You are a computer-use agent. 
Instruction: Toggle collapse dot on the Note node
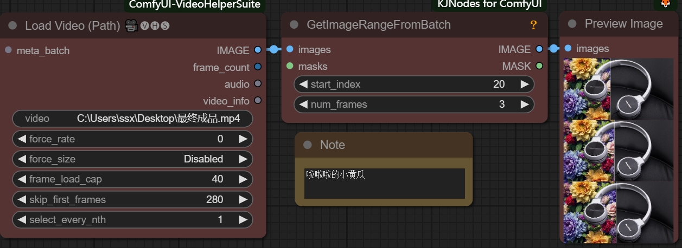pyautogui.click(x=308, y=145)
